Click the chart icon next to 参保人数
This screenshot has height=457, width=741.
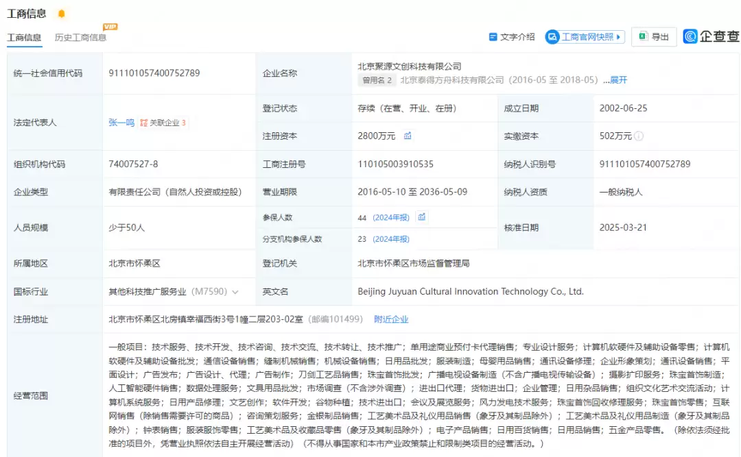(x=421, y=217)
